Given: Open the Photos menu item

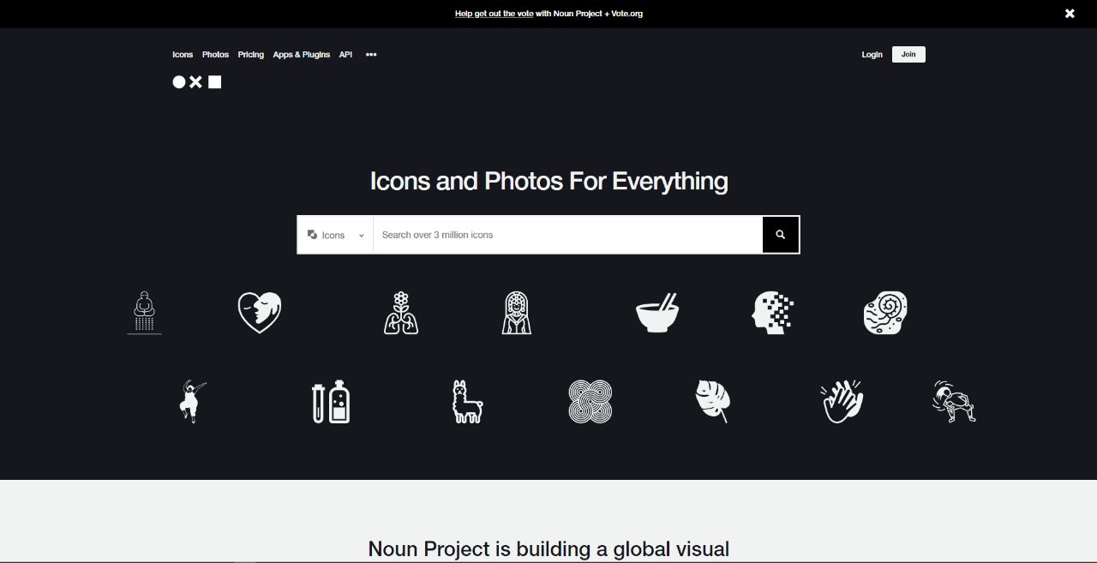Looking at the screenshot, I should [215, 55].
